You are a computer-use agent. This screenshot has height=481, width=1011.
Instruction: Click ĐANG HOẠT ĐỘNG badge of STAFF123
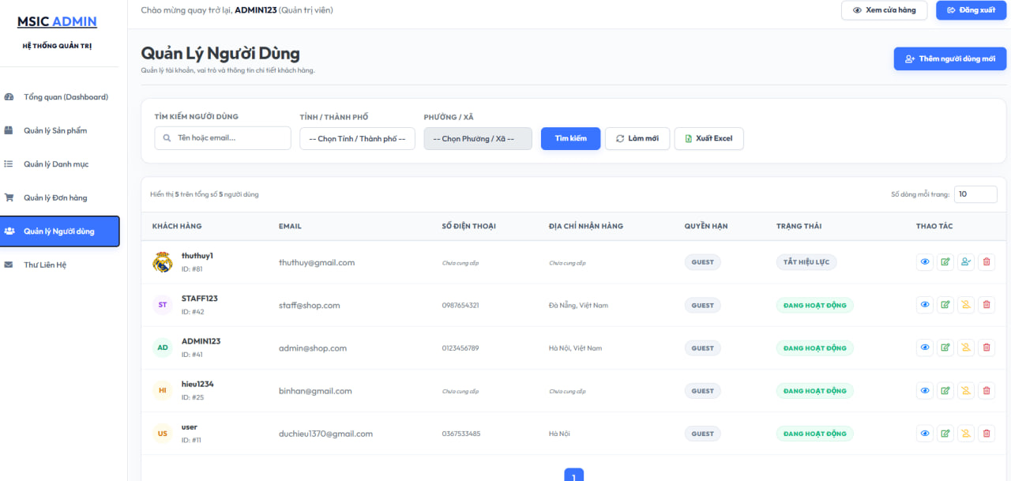click(815, 305)
